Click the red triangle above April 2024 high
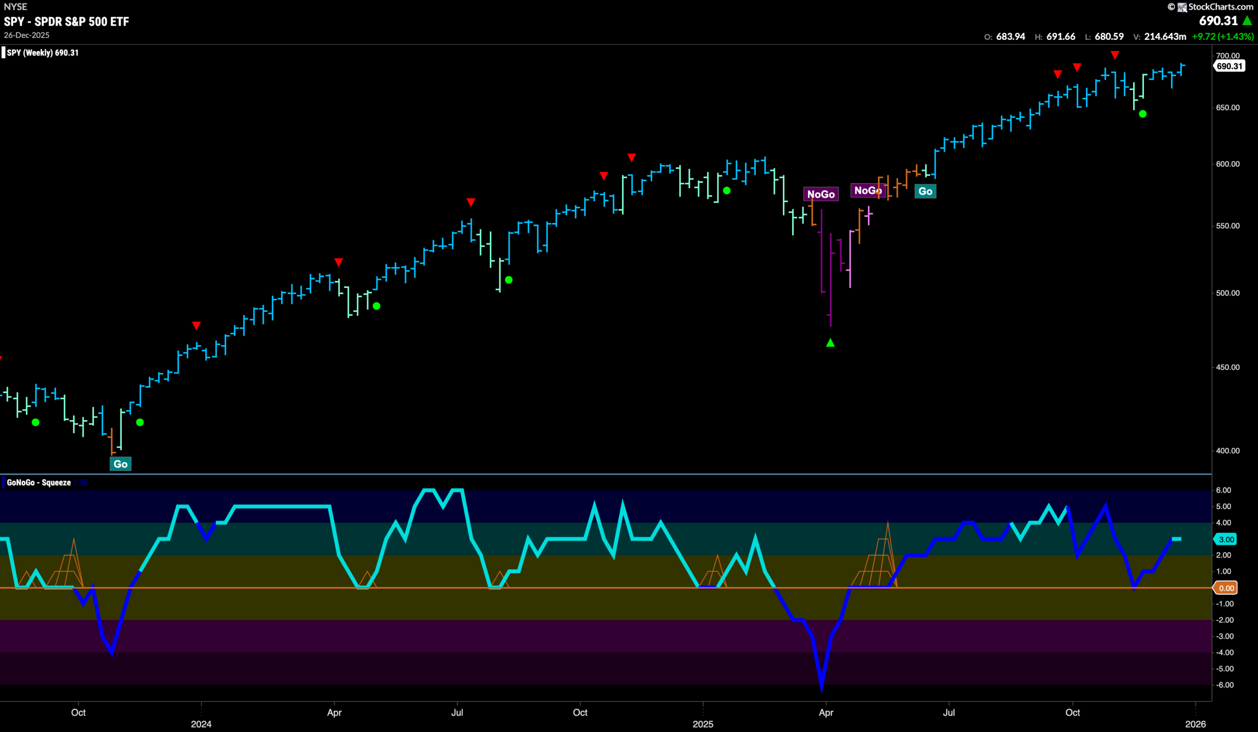This screenshot has width=1258, height=732. click(x=339, y=262)
